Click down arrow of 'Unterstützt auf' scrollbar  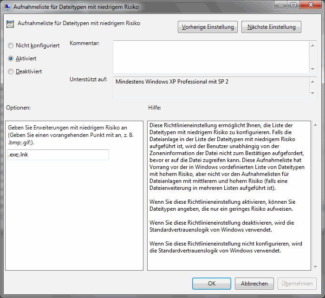(312, 93)
